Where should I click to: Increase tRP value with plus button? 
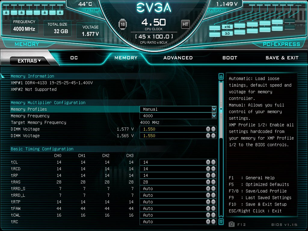tap(208, 175)
